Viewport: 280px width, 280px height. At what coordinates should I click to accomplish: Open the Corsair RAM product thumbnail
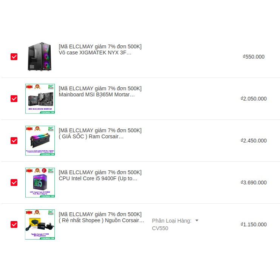point(40,141)
